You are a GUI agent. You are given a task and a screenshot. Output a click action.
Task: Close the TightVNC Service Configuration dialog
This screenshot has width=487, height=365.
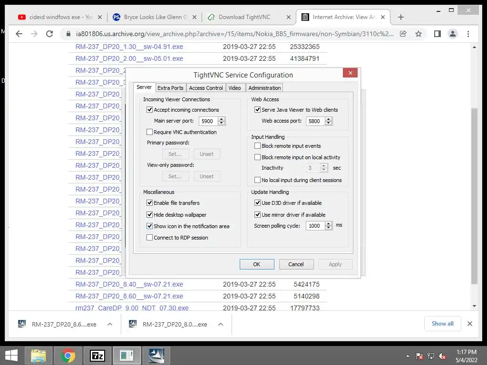pyautogui.click(x=350, y=73)
